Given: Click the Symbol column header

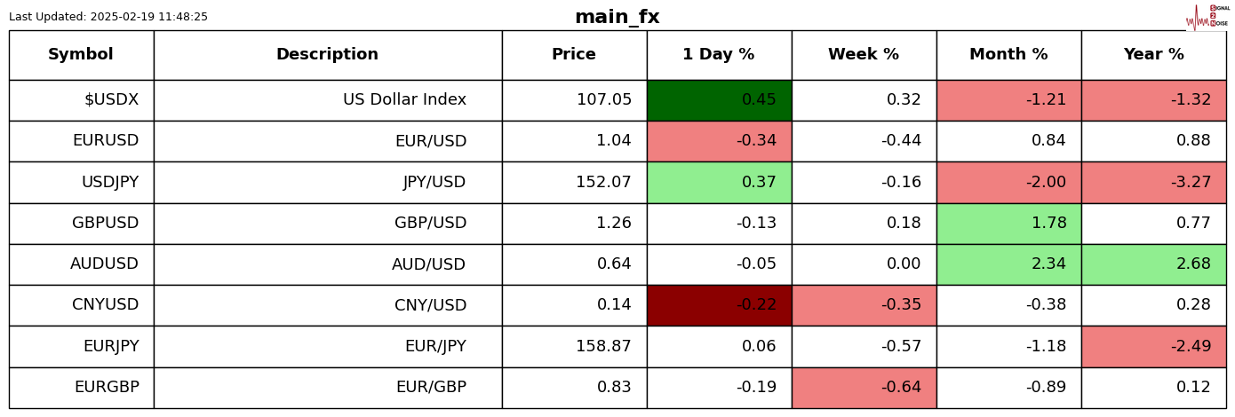Looking at the screenshot, I should (x=81, y=55).
